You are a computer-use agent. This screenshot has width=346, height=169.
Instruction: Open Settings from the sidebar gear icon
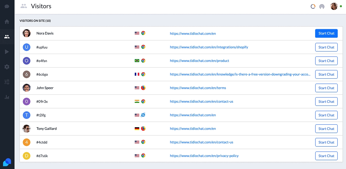[7, 67]
